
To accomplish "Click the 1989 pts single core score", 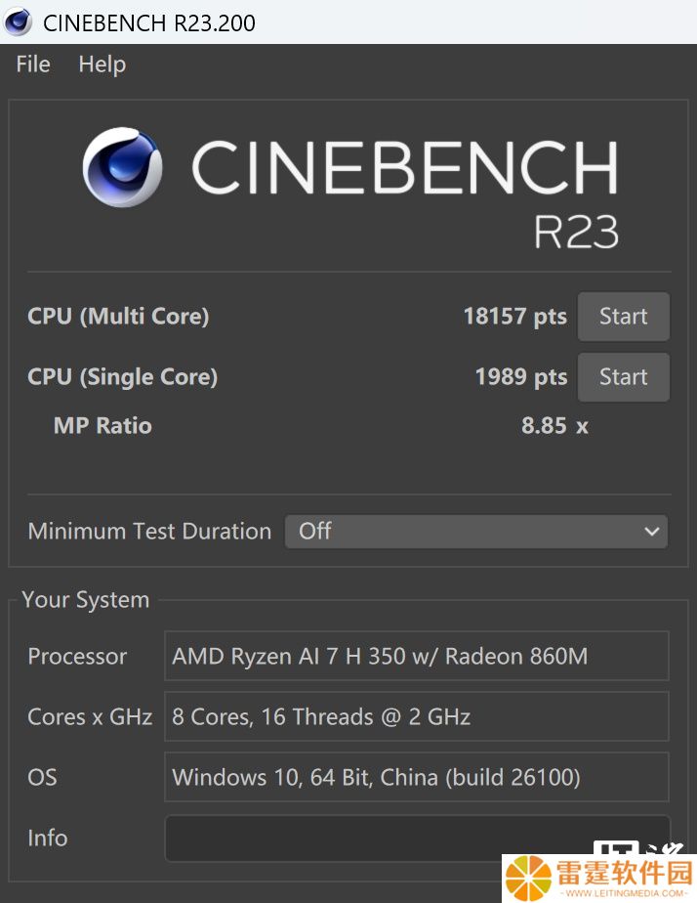I will coord(521,376).
